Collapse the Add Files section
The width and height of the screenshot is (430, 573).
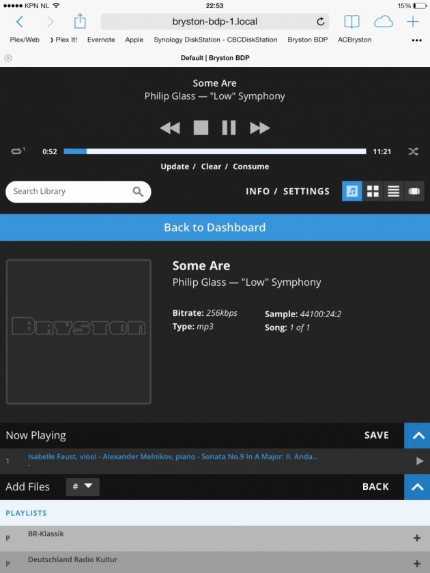point(417,487)
